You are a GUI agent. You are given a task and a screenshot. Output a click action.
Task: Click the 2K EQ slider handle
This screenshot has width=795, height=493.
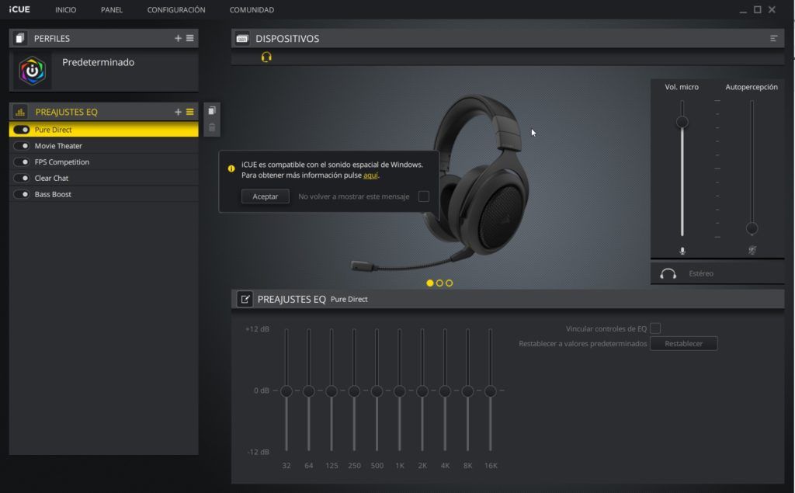422,391
